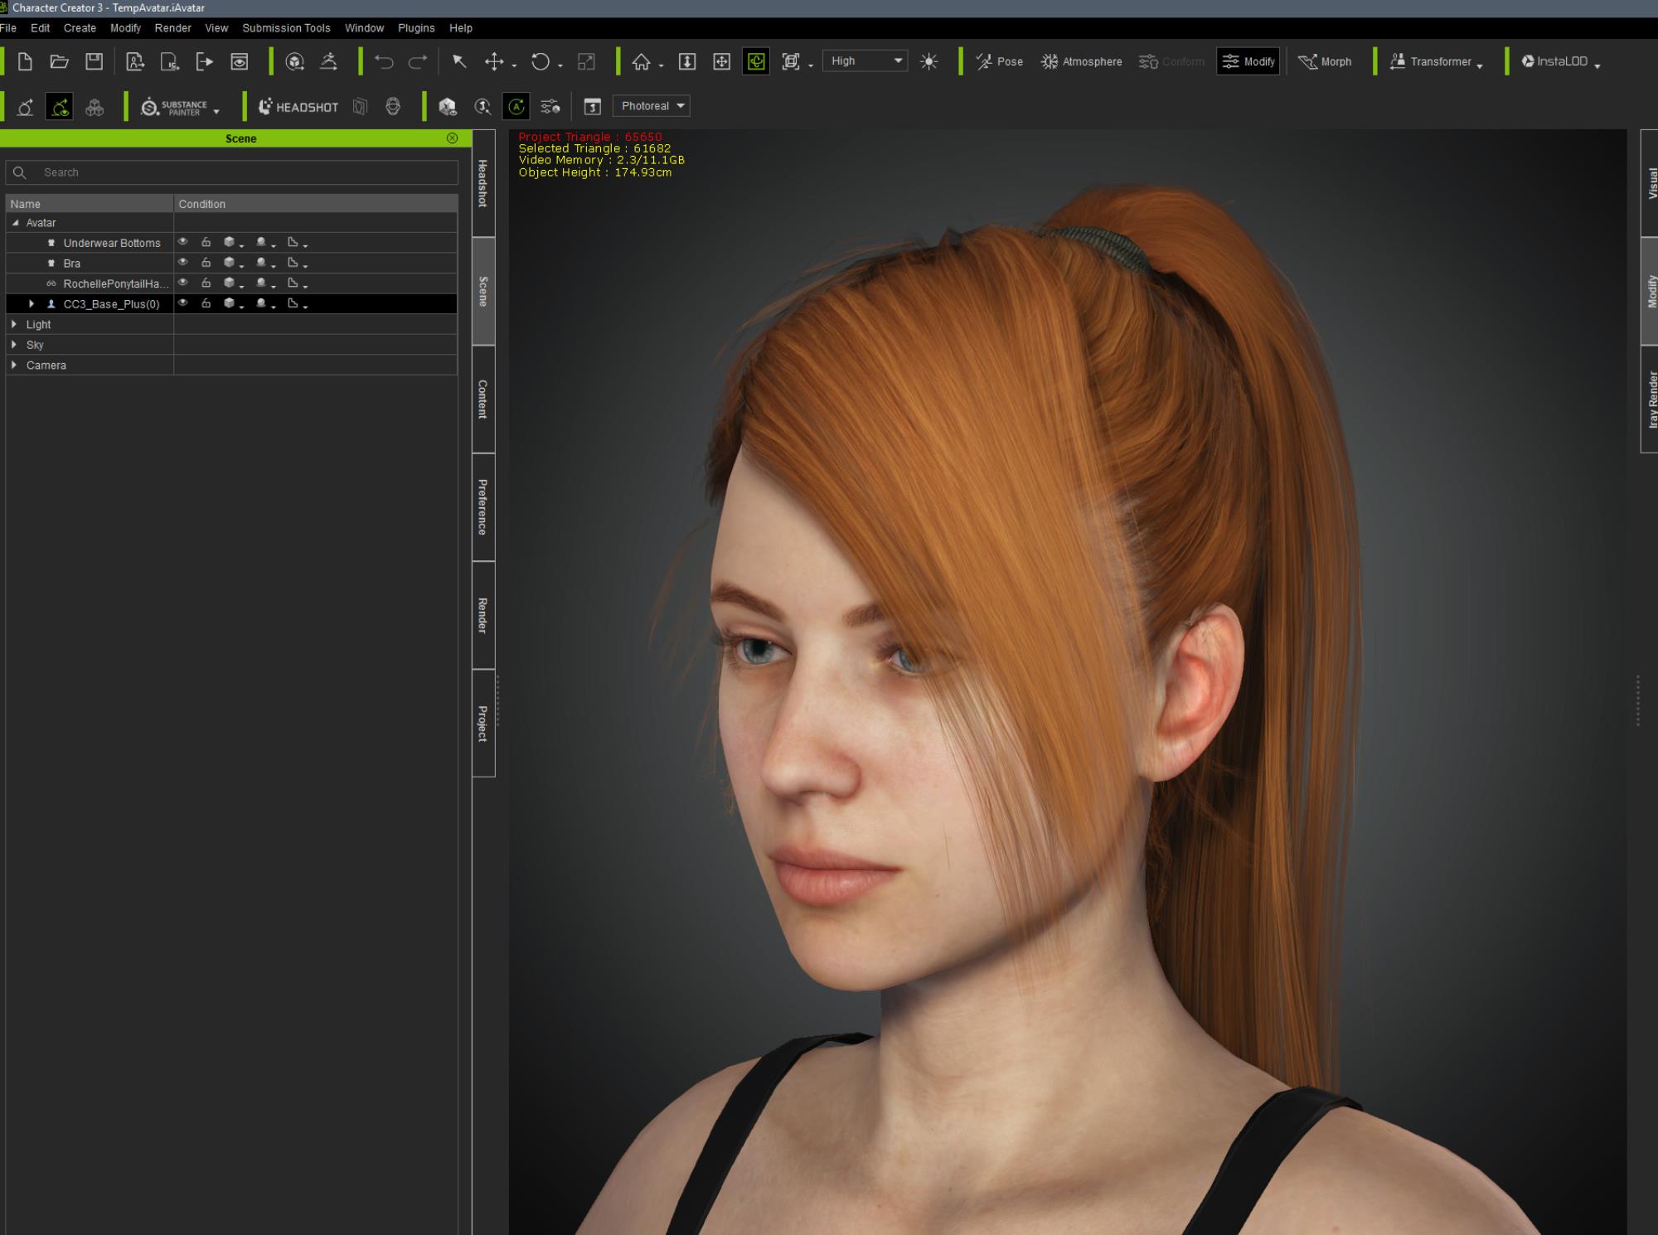Click the sun light toggle icon beside quality
The width and height of the screenshot is (1658, 1235).
click(x=929, y=61)
